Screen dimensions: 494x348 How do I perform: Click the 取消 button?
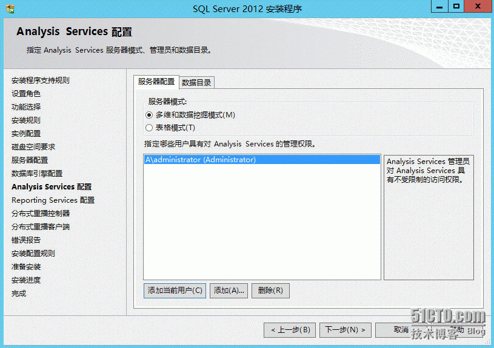pos(401,330)
